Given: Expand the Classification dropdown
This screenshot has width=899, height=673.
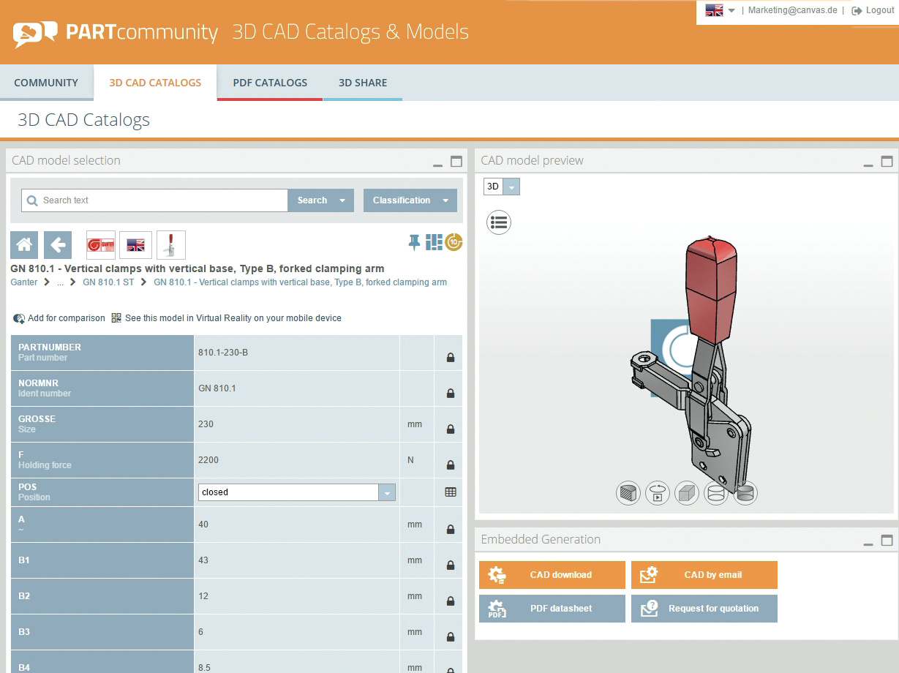Looking at the screenshot, I should coord(445,200).
